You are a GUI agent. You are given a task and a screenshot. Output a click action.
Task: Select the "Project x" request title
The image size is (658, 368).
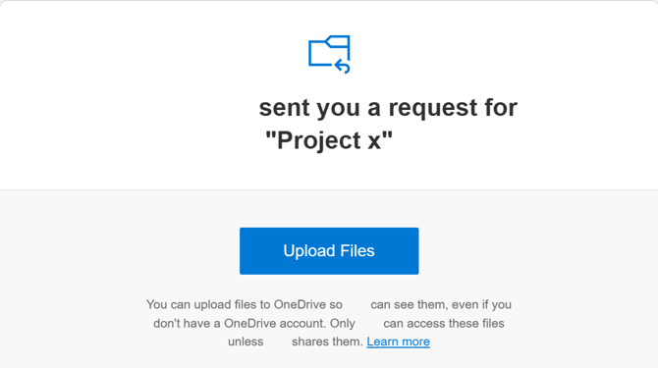click(329, 140)
